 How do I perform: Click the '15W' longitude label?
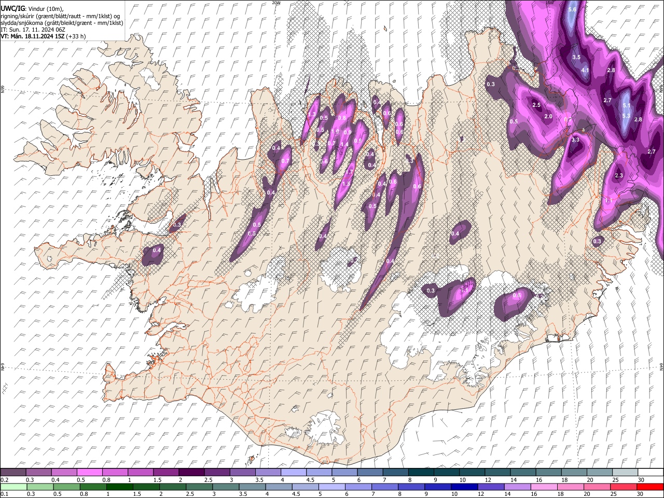[549, 3]
